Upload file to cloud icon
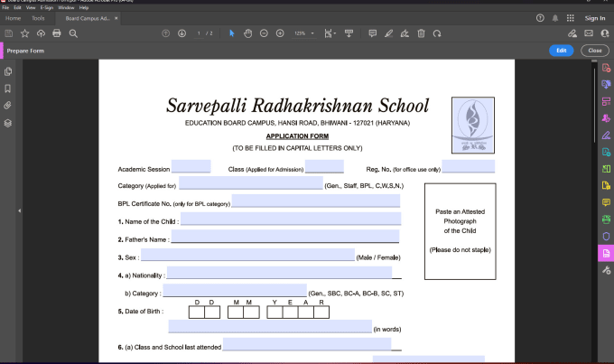The image size is (614, 364). point(41,33)
